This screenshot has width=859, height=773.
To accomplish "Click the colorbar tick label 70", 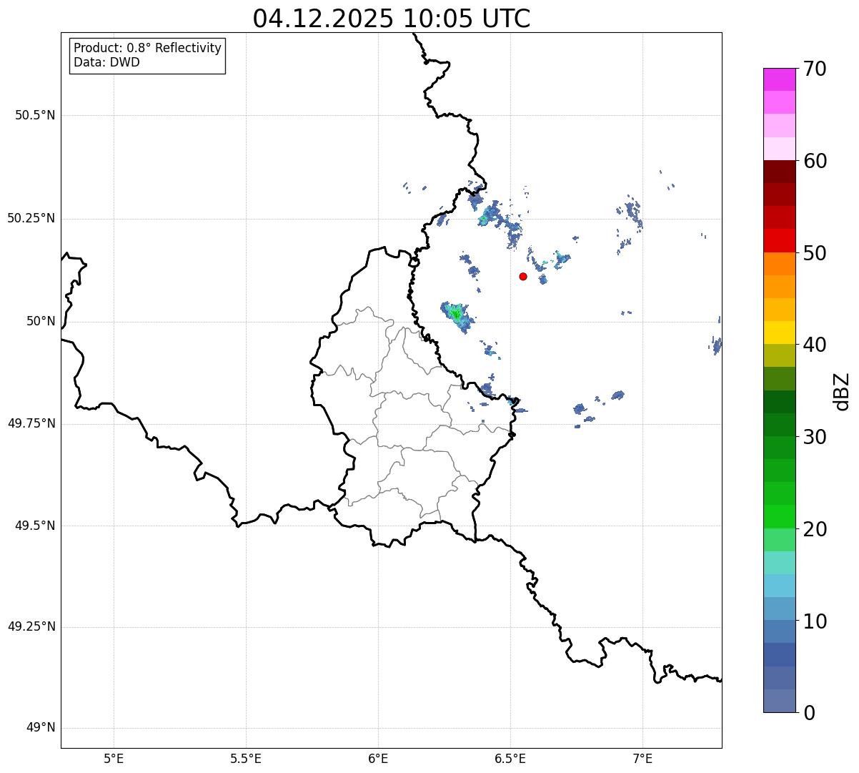I will [815, 69].
